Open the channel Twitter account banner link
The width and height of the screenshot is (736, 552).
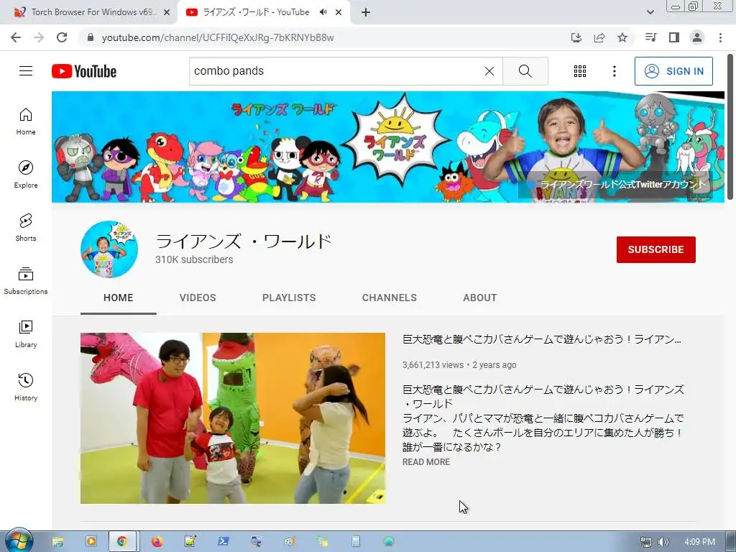coord(623,184)
